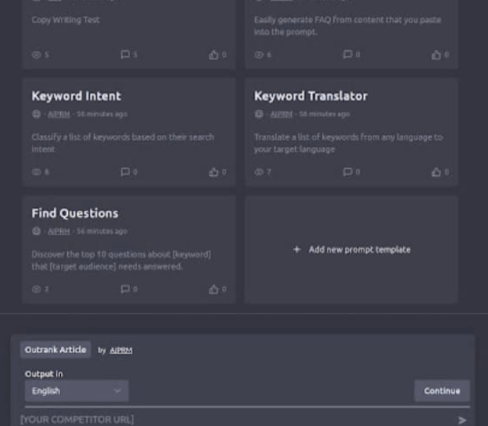The height and width of the screenshot is (426, 488).
Task: Click the Continue button
Action: 441,391
